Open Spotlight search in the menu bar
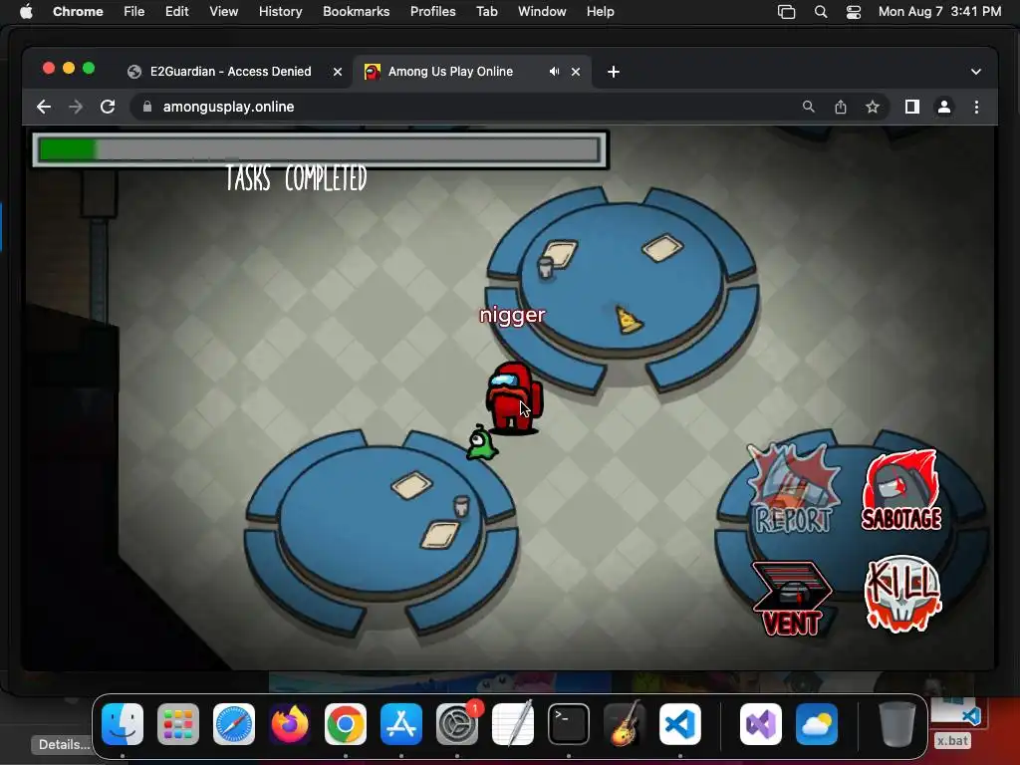The width and height of the screenshot is (1020, 765). 821,12
